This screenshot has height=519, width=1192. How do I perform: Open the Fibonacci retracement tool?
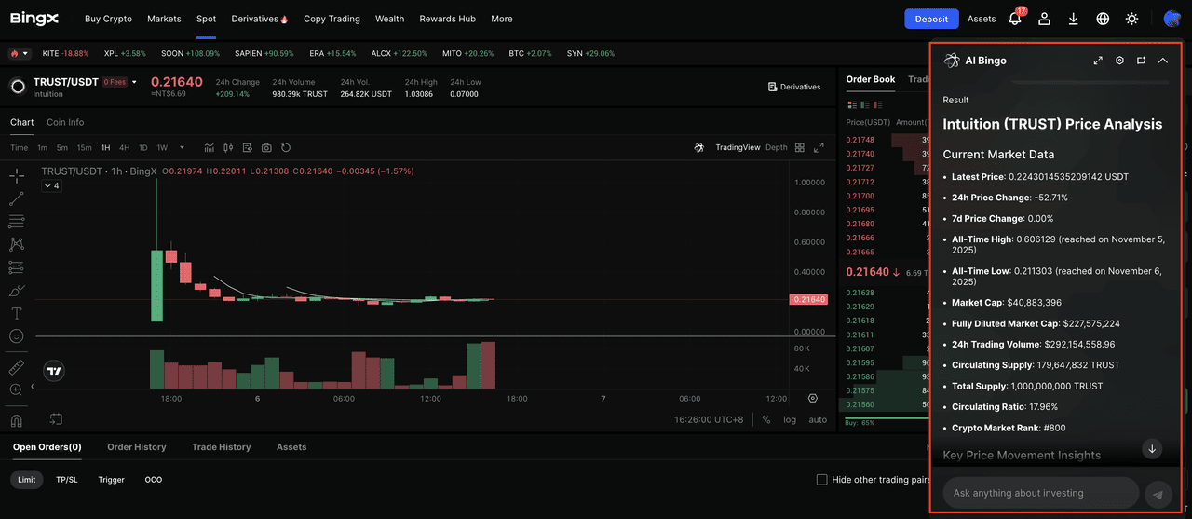click(17, 222)
